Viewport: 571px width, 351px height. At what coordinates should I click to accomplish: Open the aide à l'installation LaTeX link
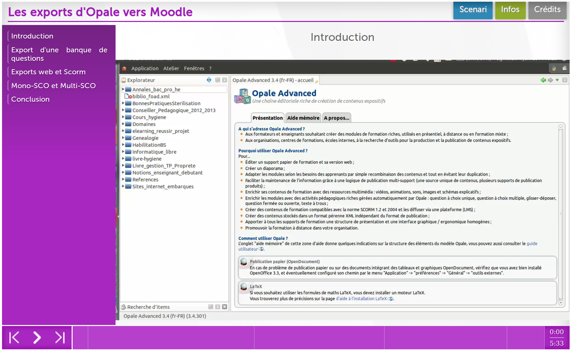coord(361,299)
